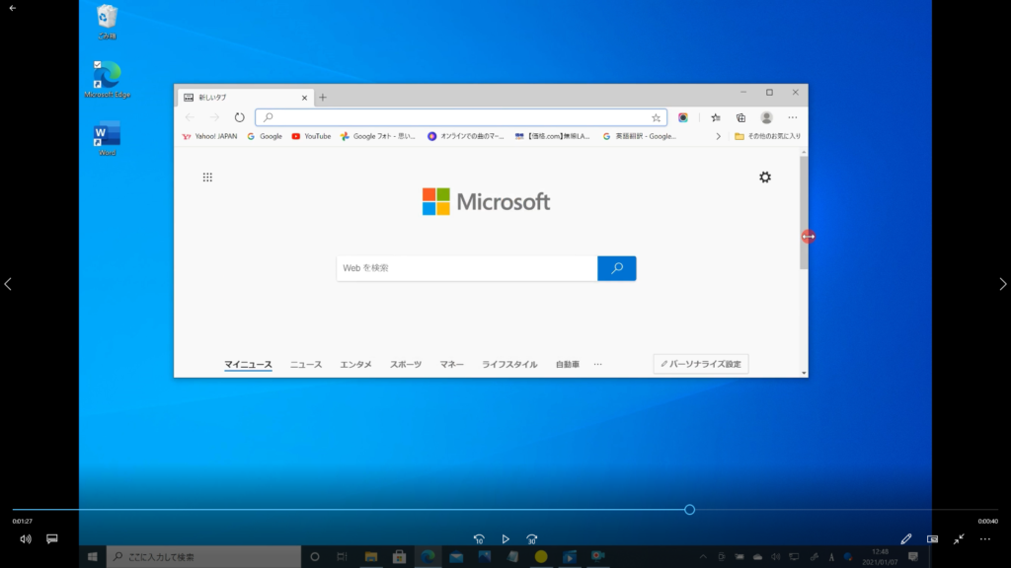The height and width of the screenshot is (568, 1011).
Task: Click the play button in video controls
Action: (x=505, y=539)
